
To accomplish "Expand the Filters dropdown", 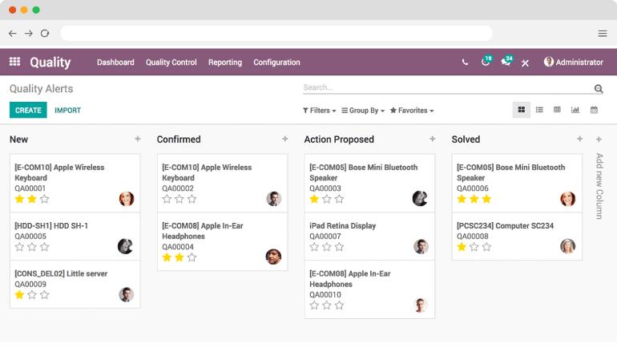I will (x=319, y=111).
